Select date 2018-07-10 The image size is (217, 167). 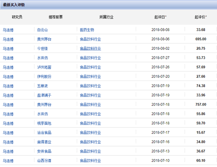click(x=161, y=161)
